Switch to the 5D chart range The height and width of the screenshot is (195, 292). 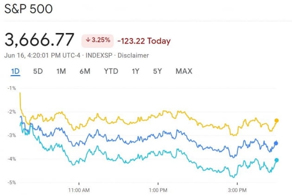pos(38,71)
